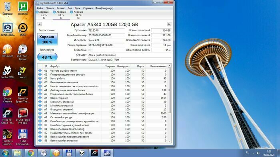This screenshot has height=157, width=280.
Task: Launch µTorrent from the desktop
Action: 23,8
